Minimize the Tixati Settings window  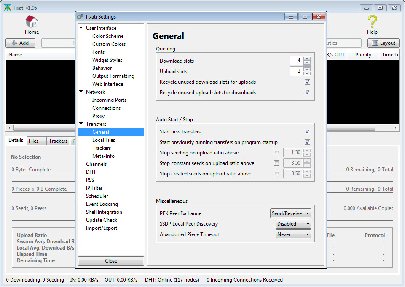(x=291, y=17)
